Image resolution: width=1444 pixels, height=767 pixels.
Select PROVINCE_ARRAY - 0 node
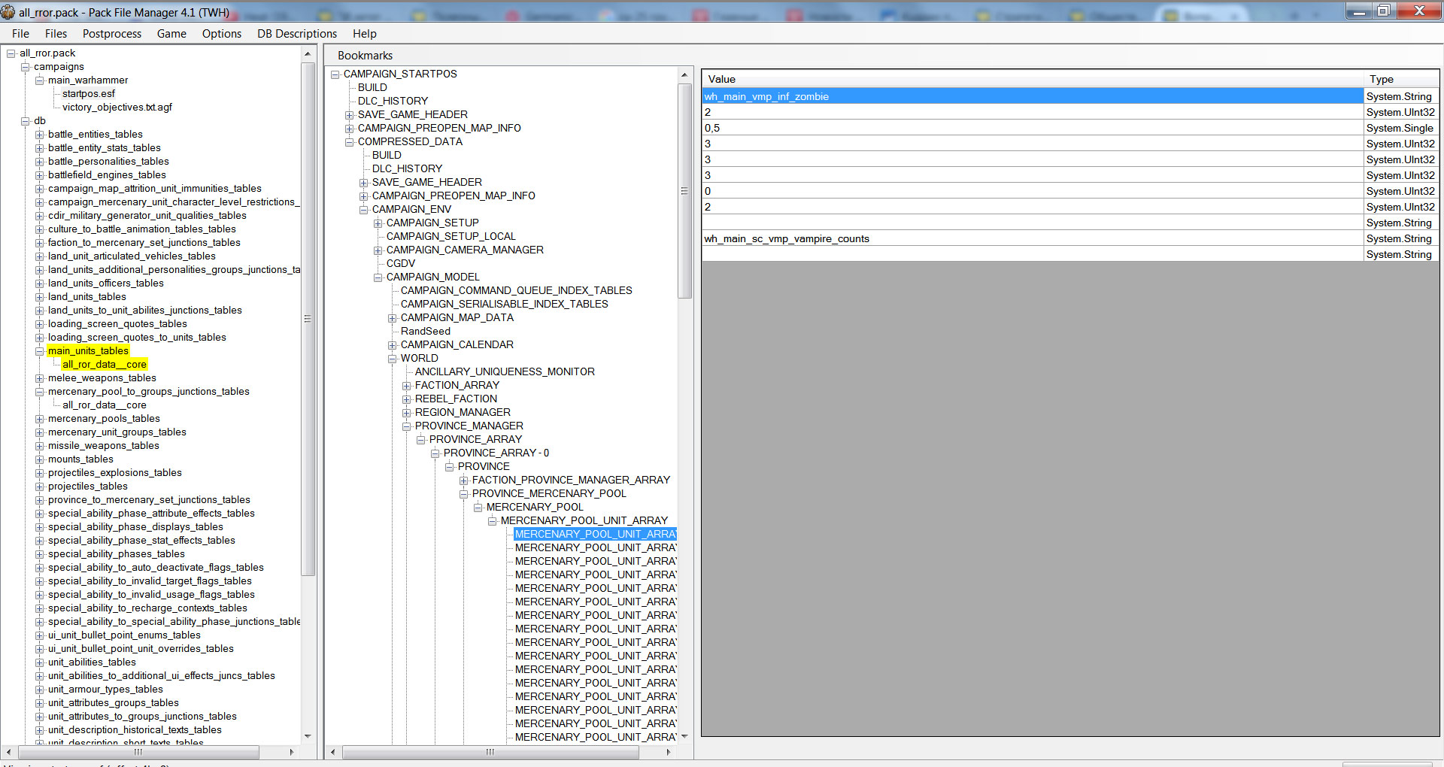(x=496, y=453)
